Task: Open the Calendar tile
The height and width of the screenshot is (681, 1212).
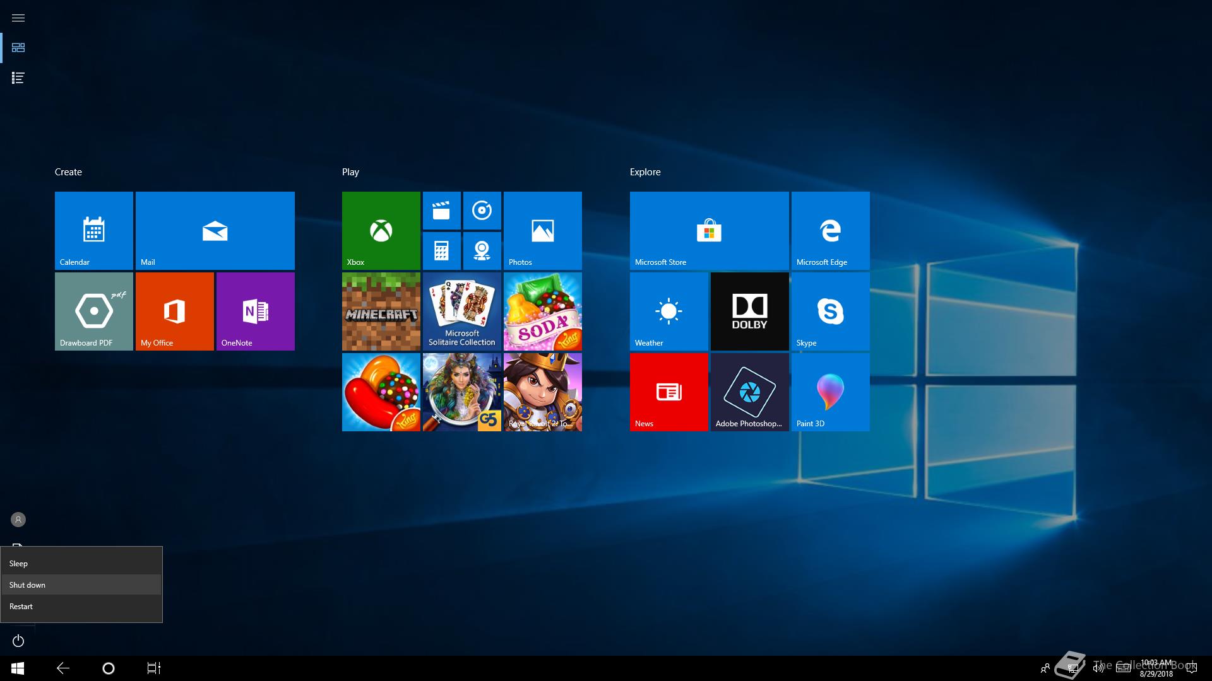Action: click(x=94, y=231)
